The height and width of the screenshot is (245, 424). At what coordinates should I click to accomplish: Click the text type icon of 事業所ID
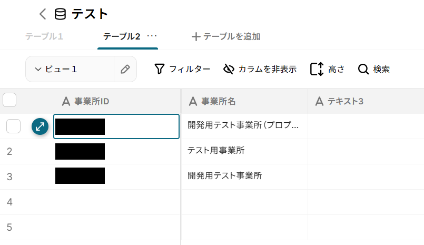66,101
